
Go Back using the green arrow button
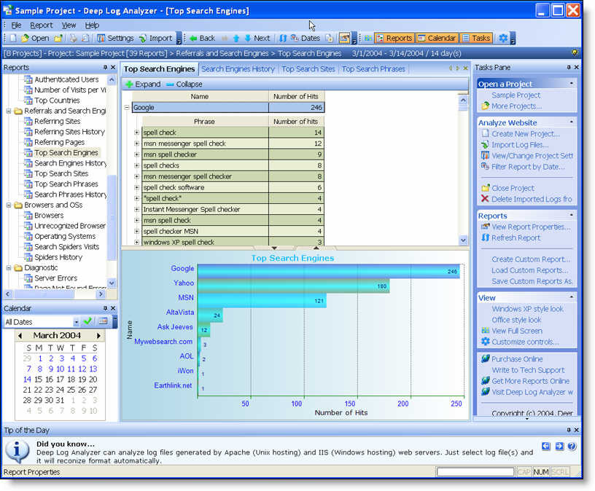point(202,39)
